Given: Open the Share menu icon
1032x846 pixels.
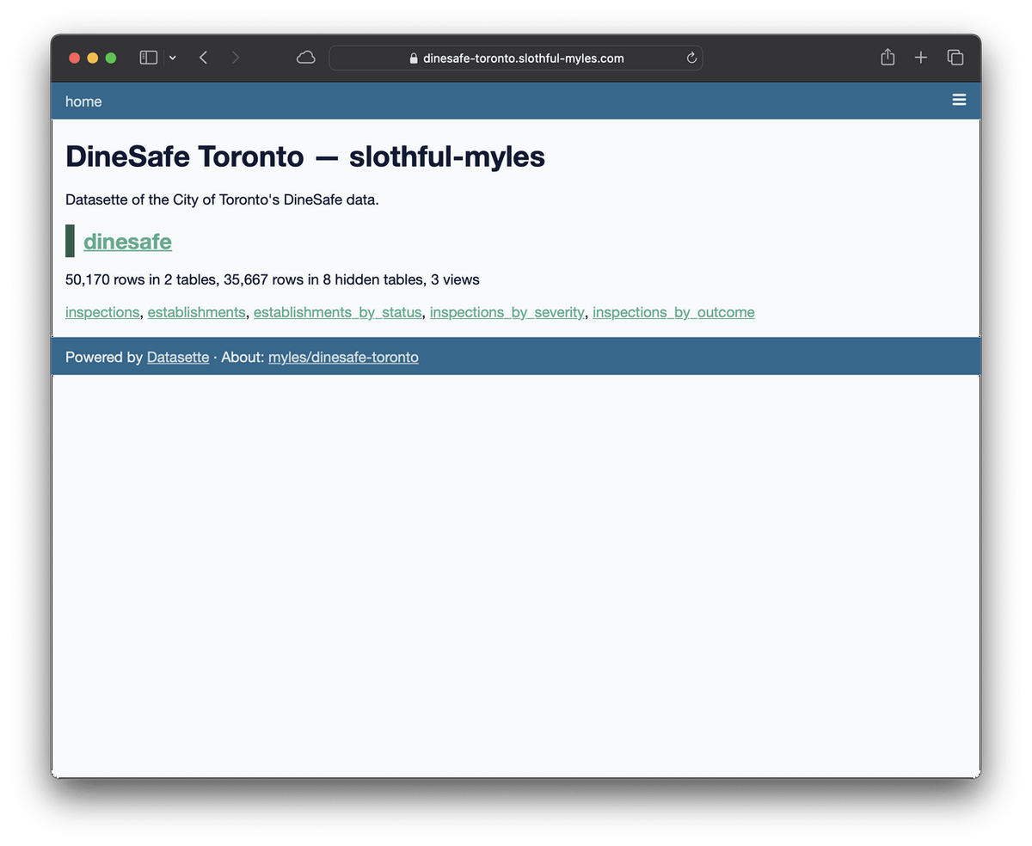Looking at the screenshot, I should click(887, 57).
